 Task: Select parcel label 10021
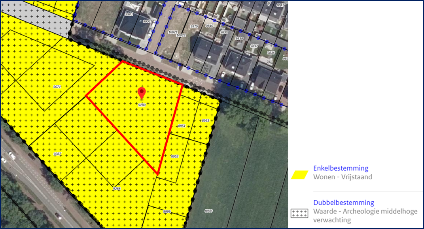173,32
